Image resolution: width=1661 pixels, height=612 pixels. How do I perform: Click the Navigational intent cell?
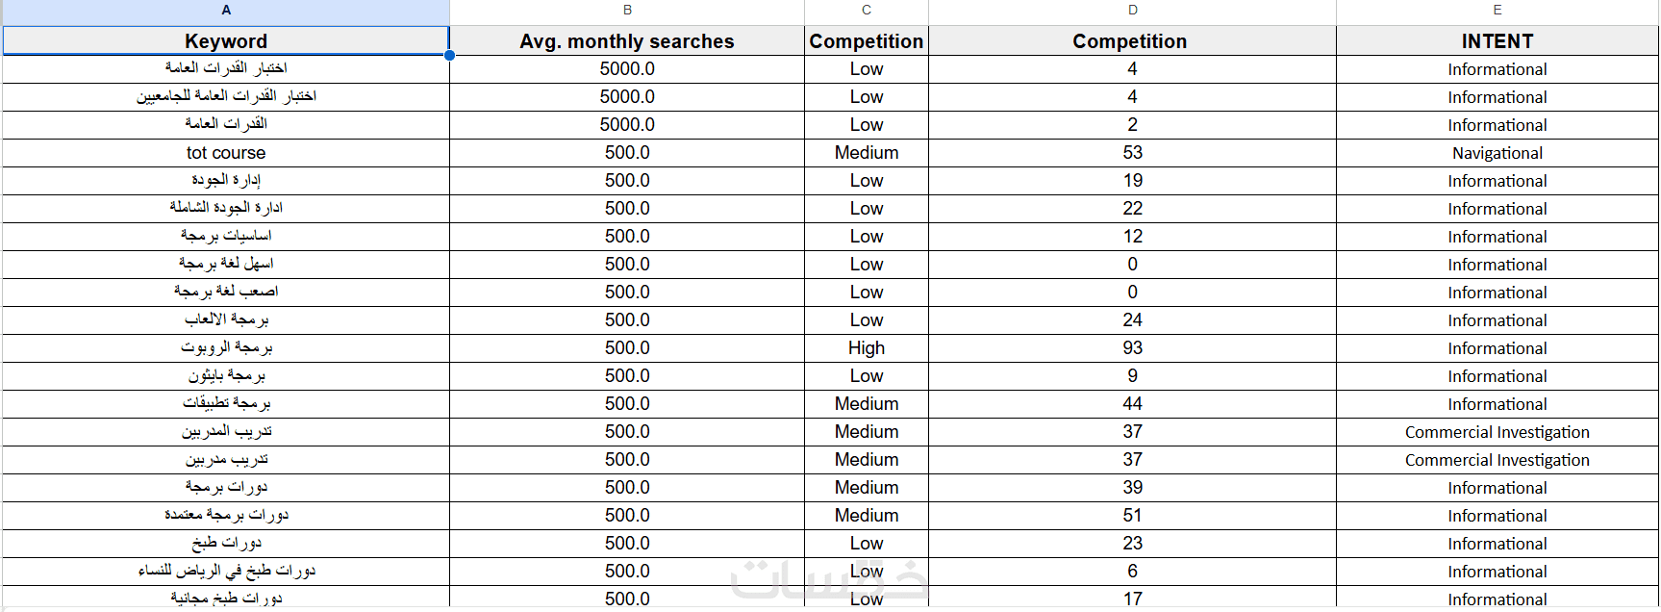click(x=1497, y=153)
